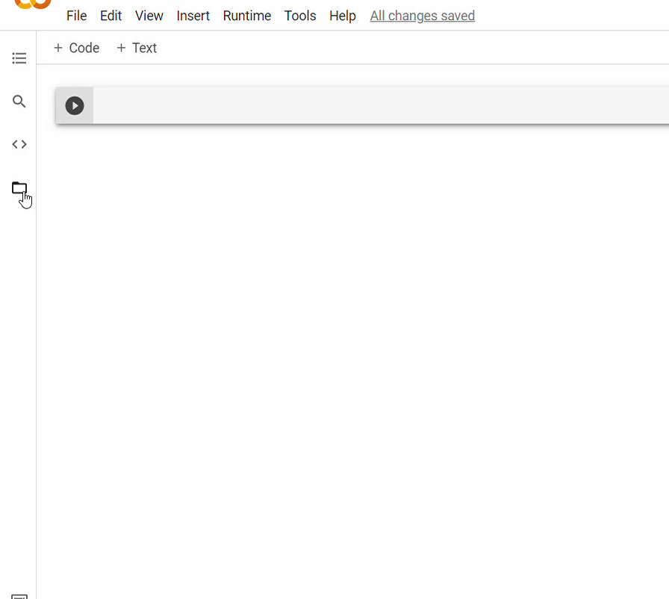Open the code snippets panel
The image size is (669, 599).
click(19, 143)
